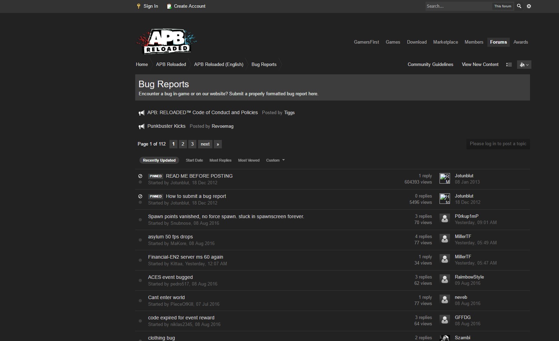Click page 1 button
Image resolution: width=559 pixels, height=341 pixels.
pyautogui.click(x=173, y=144)
